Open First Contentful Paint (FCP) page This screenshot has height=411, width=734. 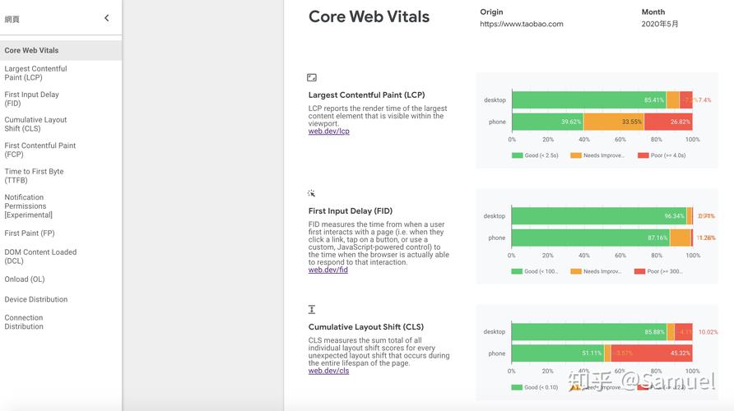tap(40, 150)
